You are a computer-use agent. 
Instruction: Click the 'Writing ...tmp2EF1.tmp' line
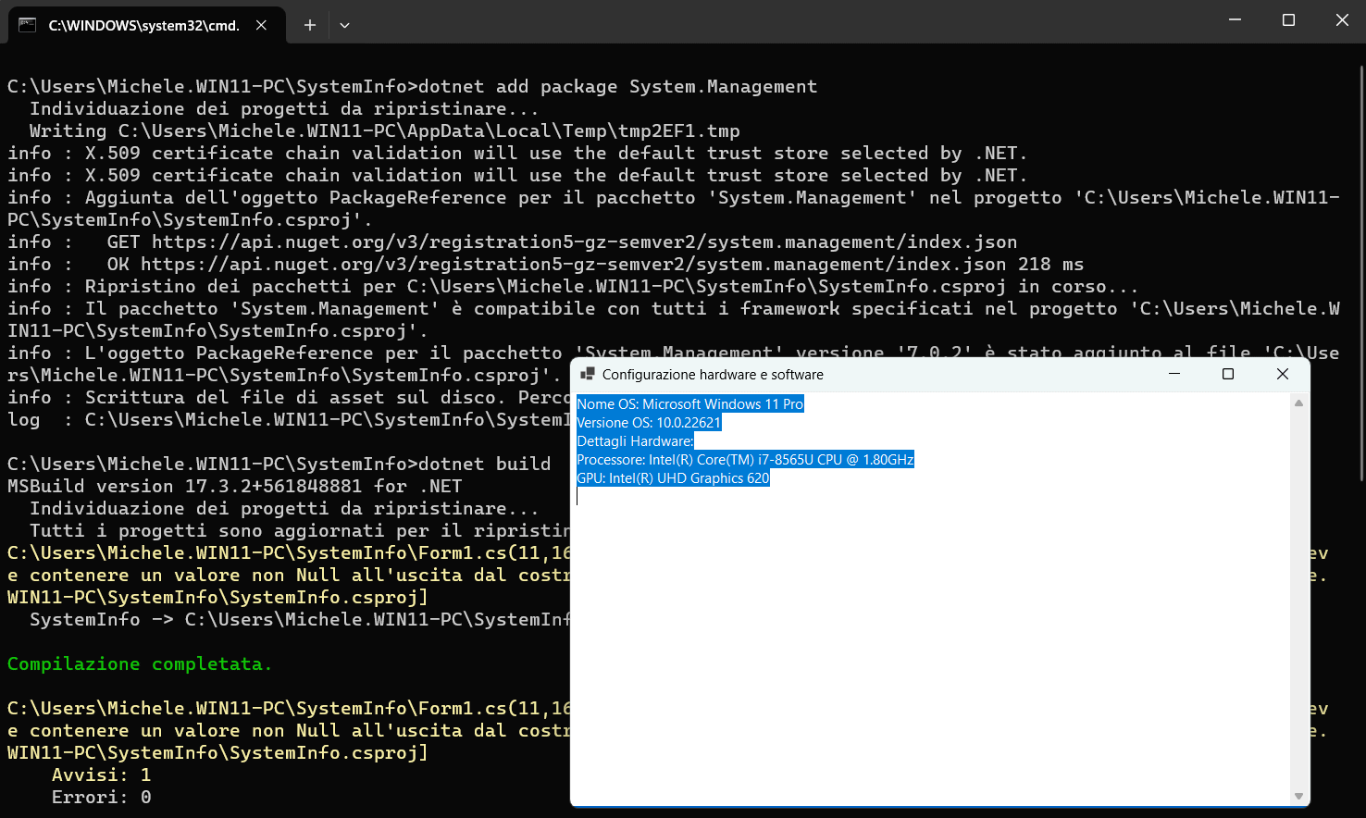coord(385,131)
